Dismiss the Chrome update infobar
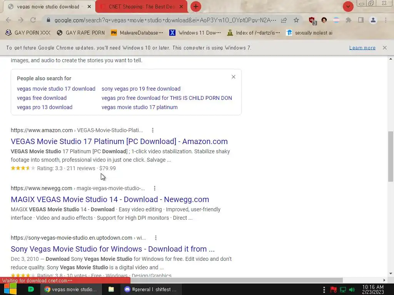The height and width of the screenshot is (295, 394). (x=385, y=48)
